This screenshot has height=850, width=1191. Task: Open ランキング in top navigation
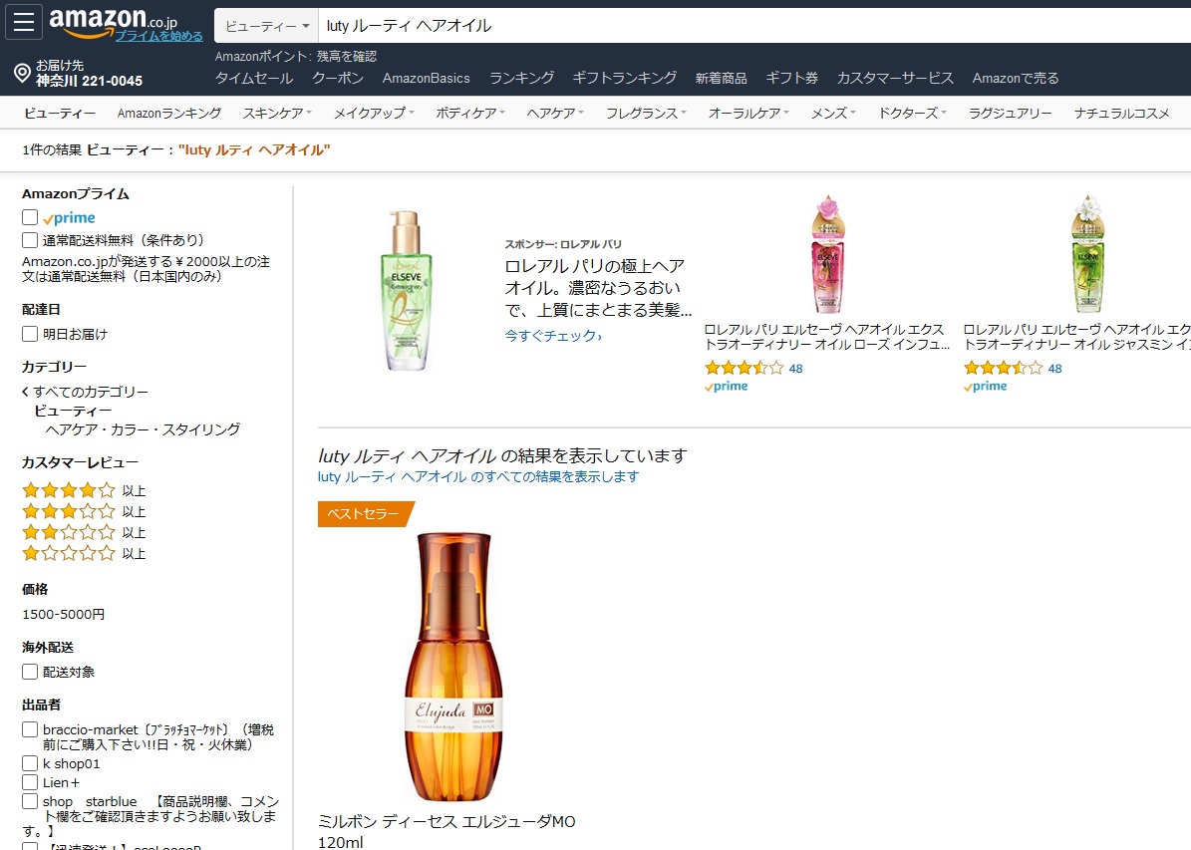click(521, 79)
